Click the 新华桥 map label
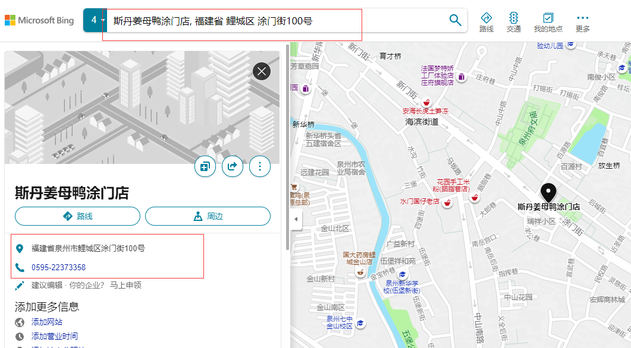This screenshot has width=631, height=348. tap(303, 125)
